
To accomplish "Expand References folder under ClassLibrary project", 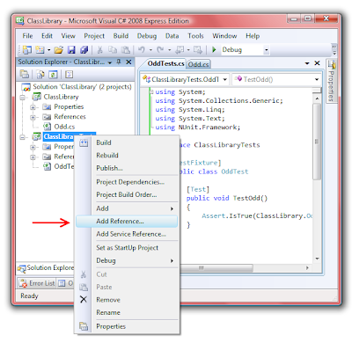I will pyautogui.click(x=33, y=117).
